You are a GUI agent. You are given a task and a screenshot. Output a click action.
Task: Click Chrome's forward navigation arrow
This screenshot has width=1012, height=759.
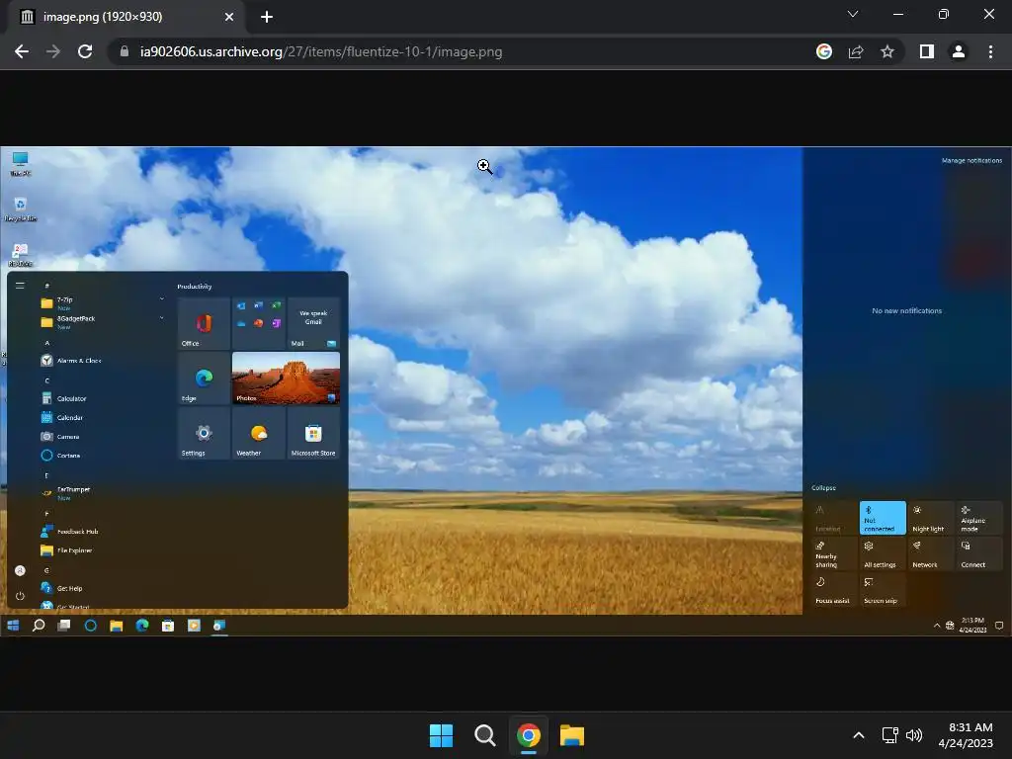(53, 51)
